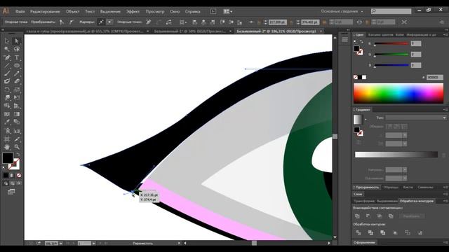Click Divide icon in Pathfinder panel
The image size is (449, 252).
click(358, 232)
